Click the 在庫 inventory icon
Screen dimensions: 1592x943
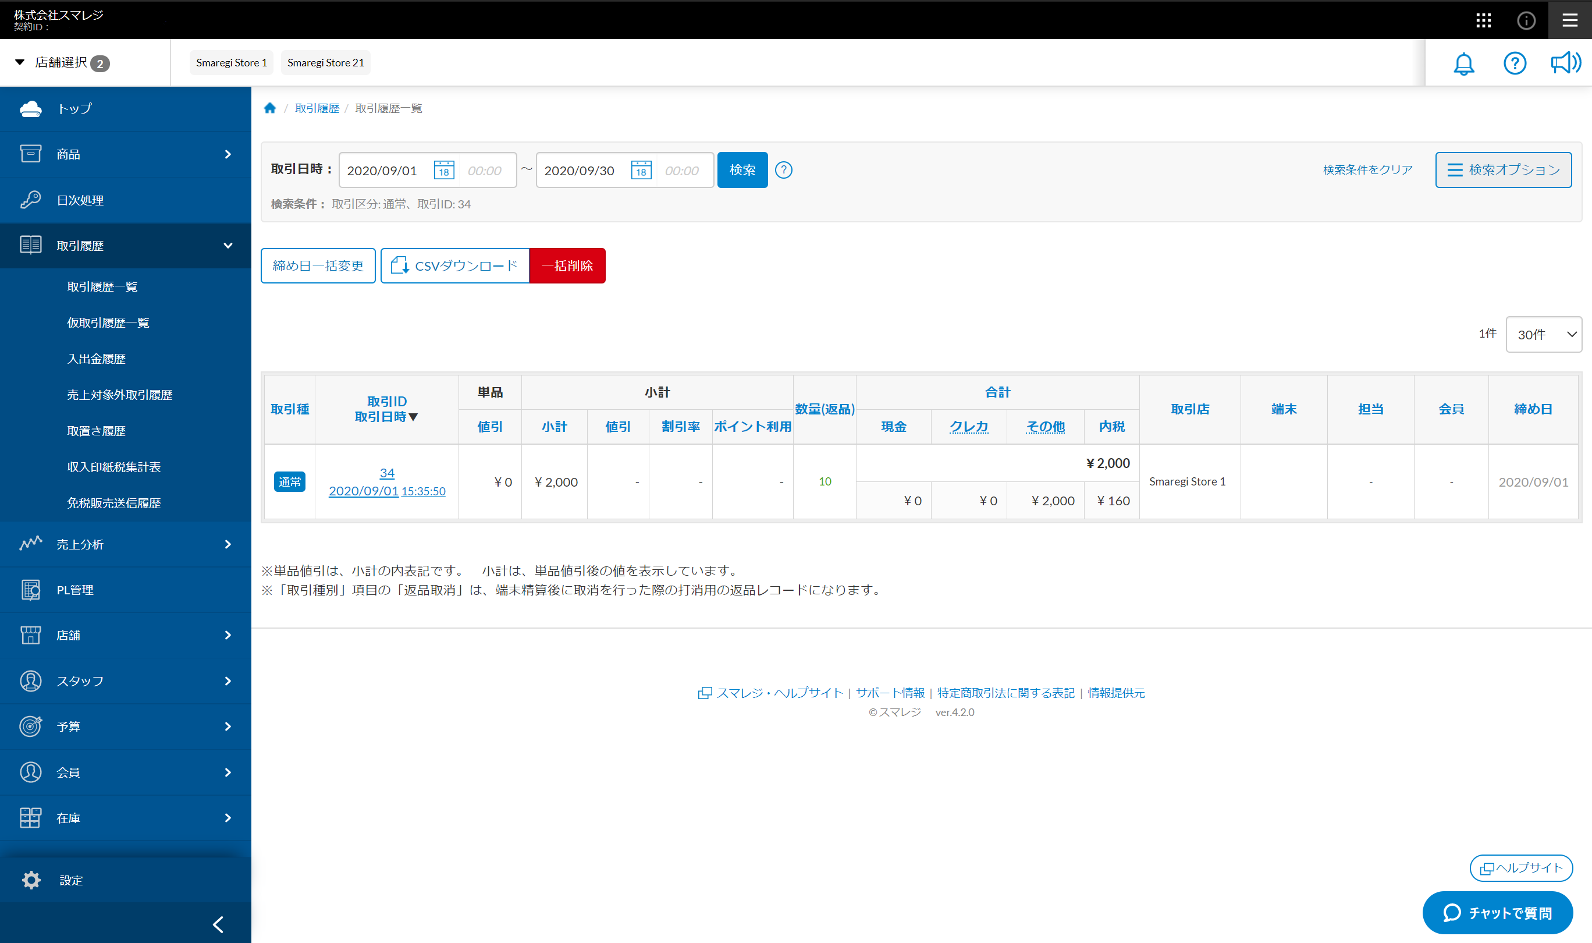pos(30,818)
